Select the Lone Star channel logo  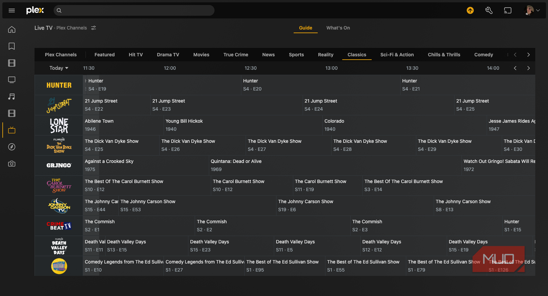[x=59, y=125]
